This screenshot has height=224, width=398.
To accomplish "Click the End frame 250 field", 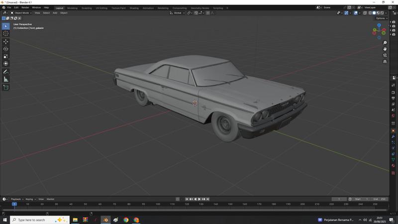I will (379, 199).
